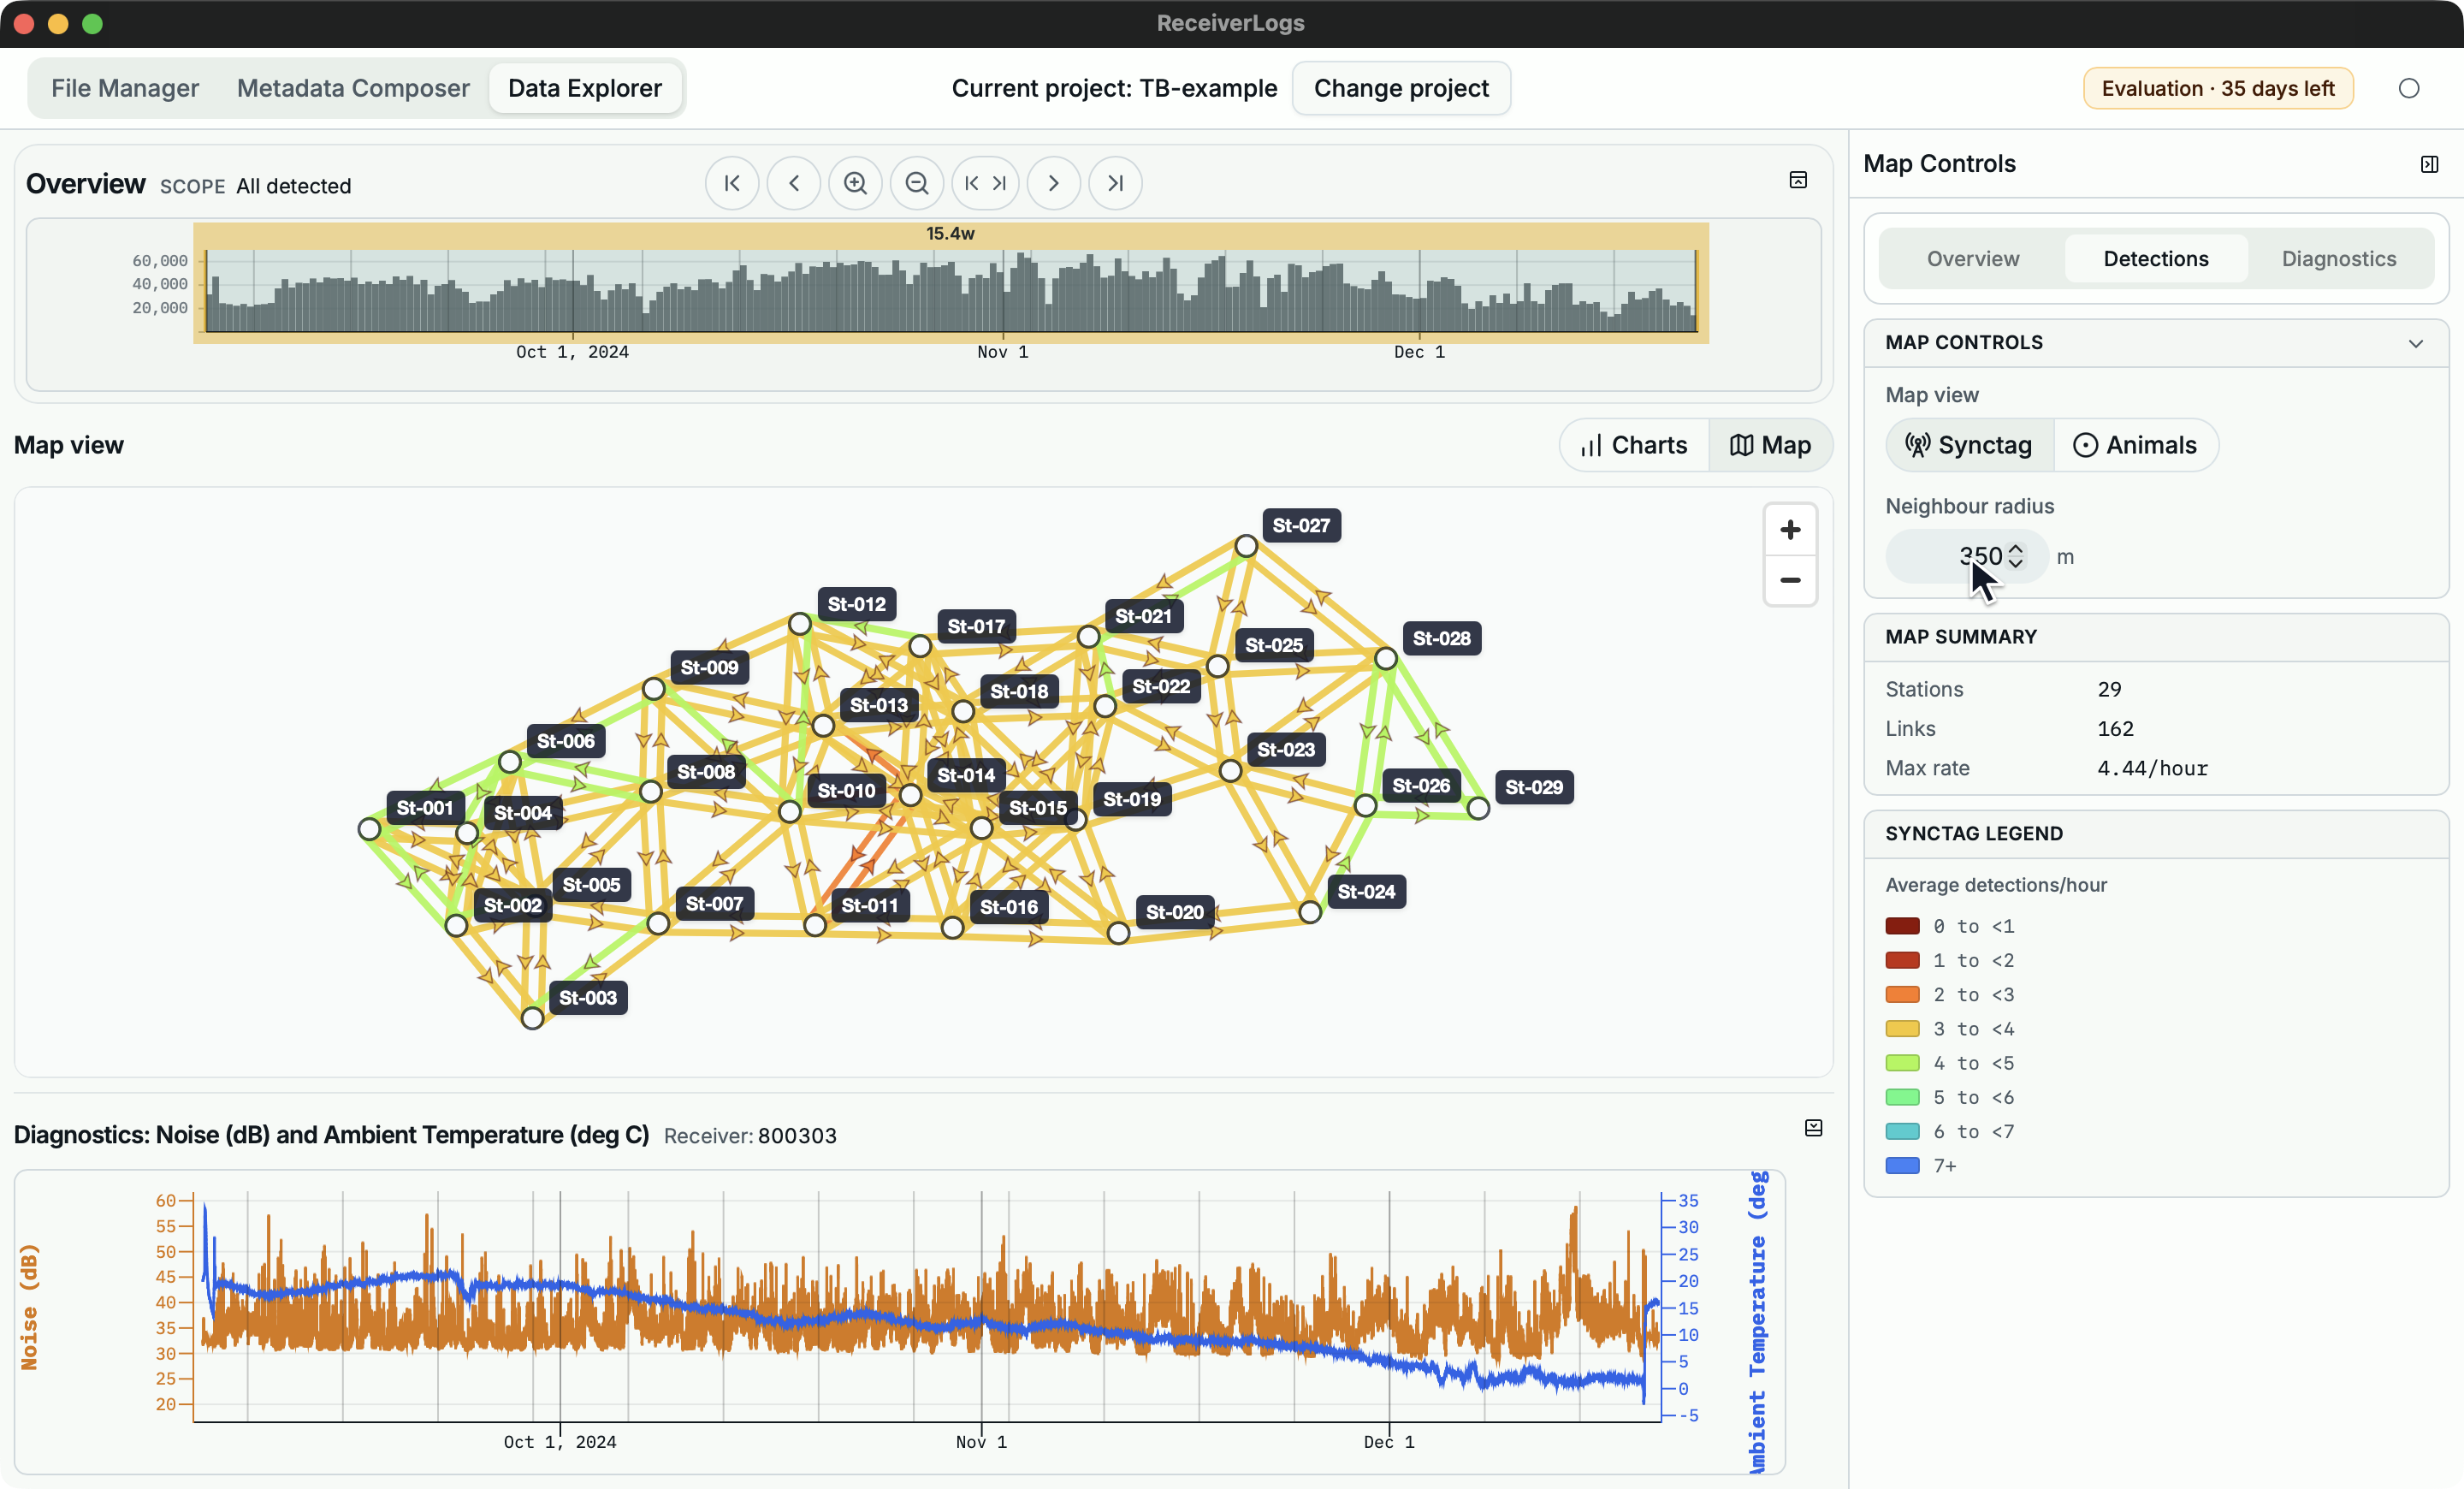
Task: Click the Neighbour radius stepper arrows
Action: (x=2016, y=557)
